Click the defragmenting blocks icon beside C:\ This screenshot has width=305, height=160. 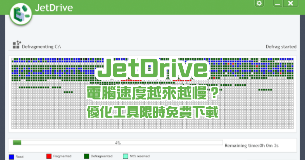(17, 45)
